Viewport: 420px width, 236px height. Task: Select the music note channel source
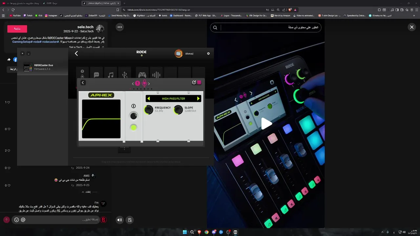[111, 75]
